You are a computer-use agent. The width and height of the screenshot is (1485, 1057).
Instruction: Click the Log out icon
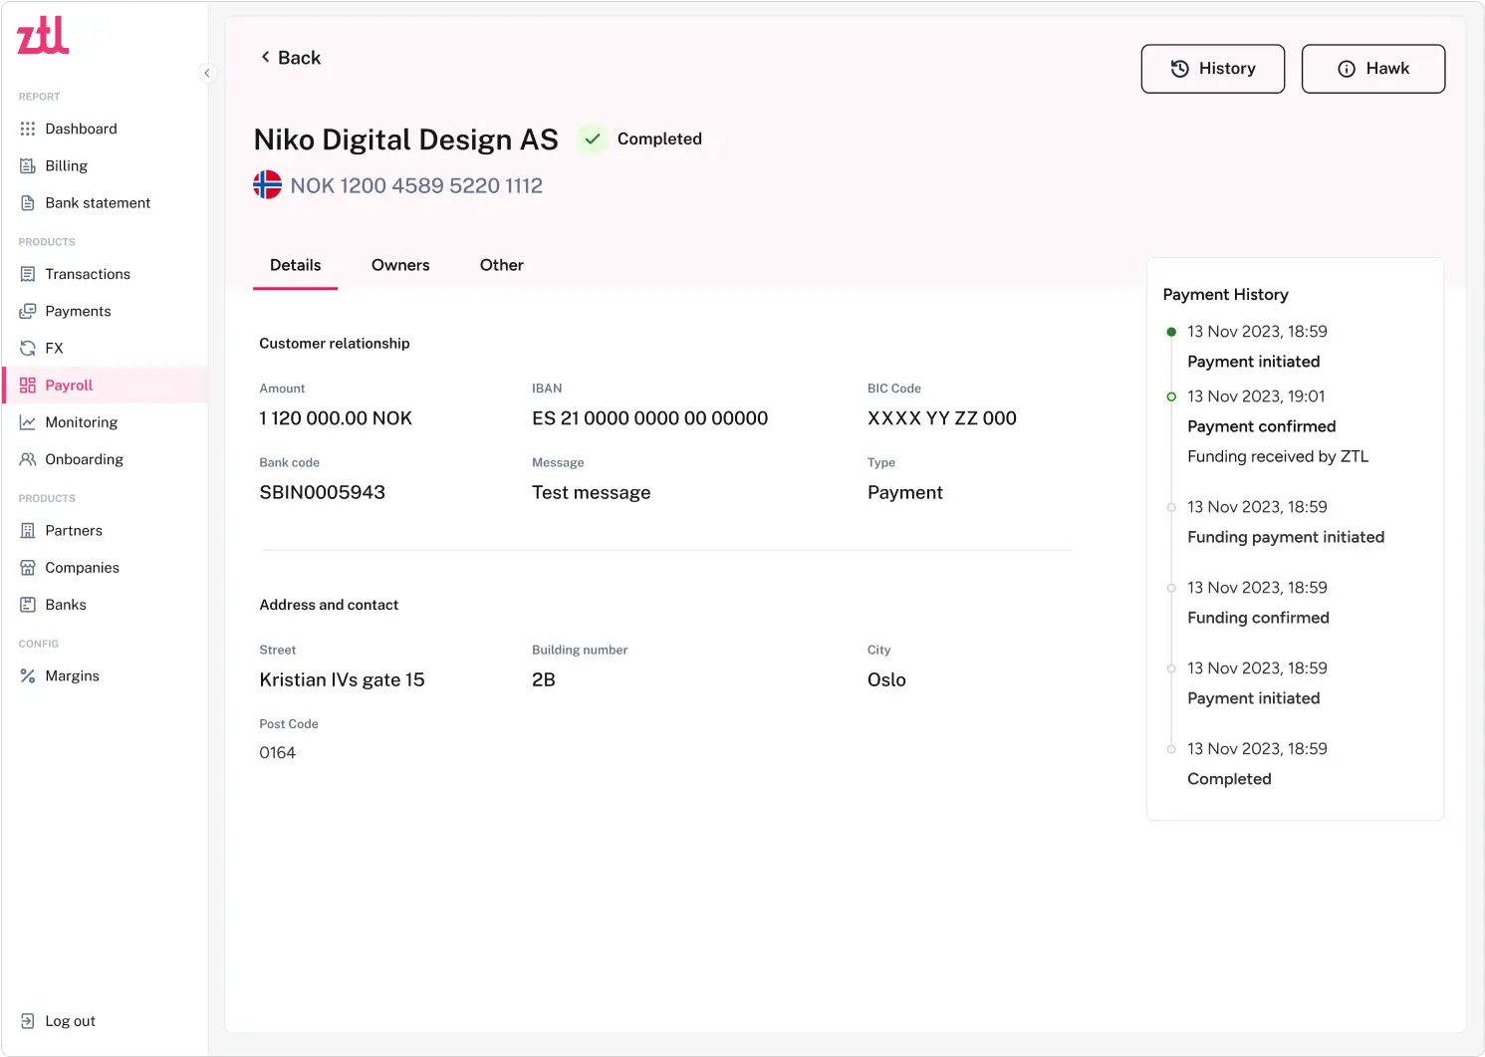pos(28,1021)
